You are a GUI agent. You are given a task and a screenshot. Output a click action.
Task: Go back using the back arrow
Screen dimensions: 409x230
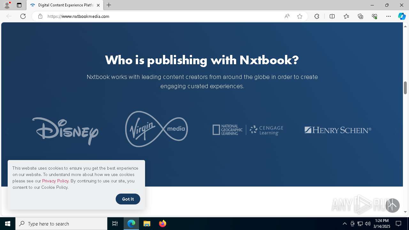pos(9,16)
